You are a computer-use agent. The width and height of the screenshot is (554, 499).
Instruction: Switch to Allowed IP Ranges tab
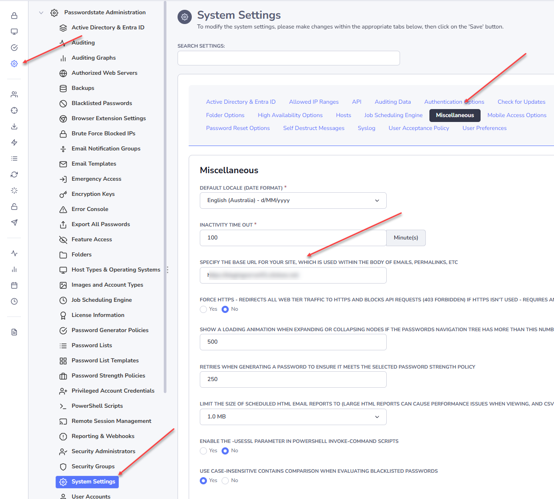(x=314, y=102)
